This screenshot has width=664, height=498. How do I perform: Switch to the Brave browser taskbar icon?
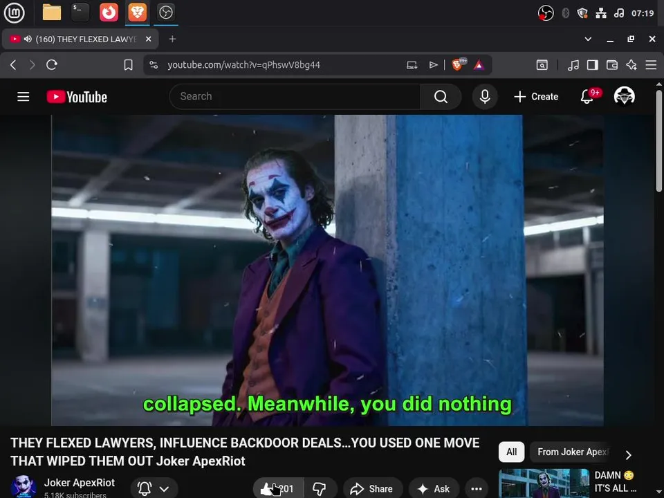pos(137,12)
